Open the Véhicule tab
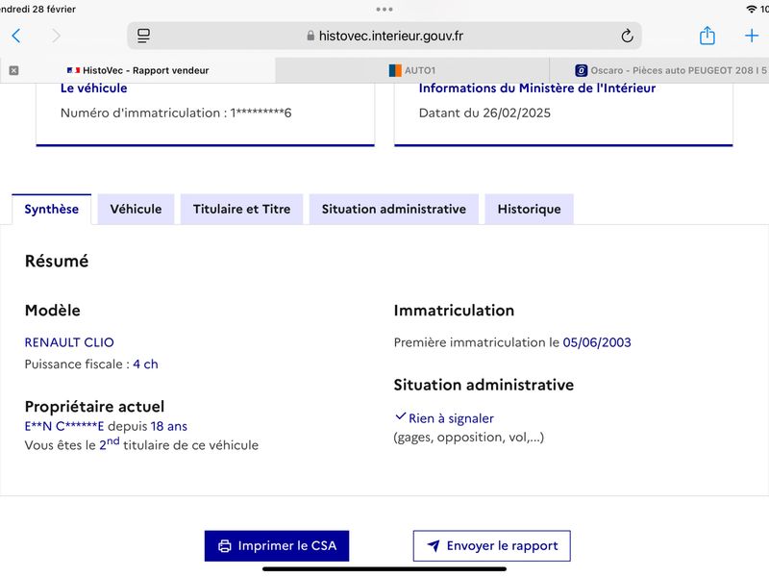The width and height of the screenshot is (769, 577). pos(136,209)
